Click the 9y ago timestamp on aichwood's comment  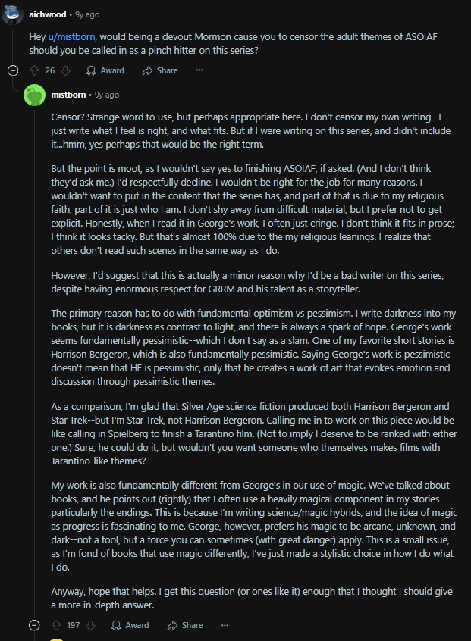87,14
